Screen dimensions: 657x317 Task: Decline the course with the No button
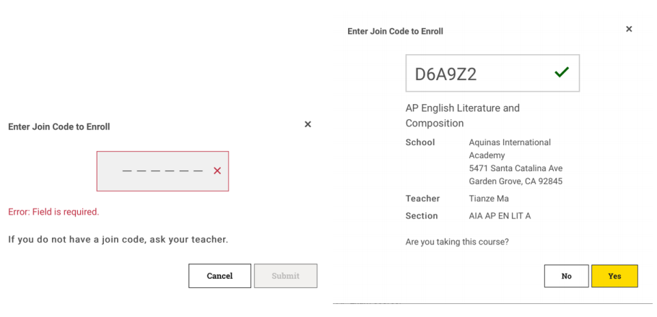coord(566,276)
